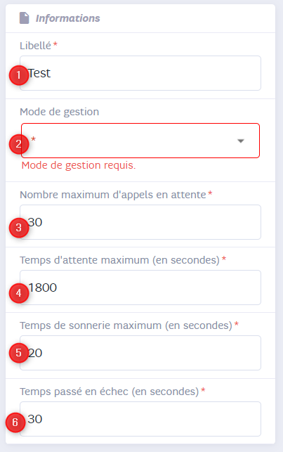Click the Mode de gestion label

pyautogui.click(x=59, y=112)
